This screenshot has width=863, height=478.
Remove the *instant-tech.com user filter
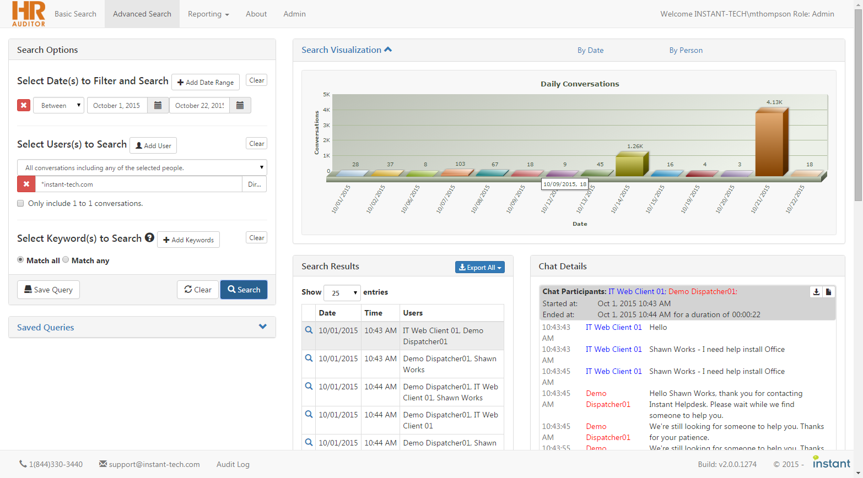[26, 184]
